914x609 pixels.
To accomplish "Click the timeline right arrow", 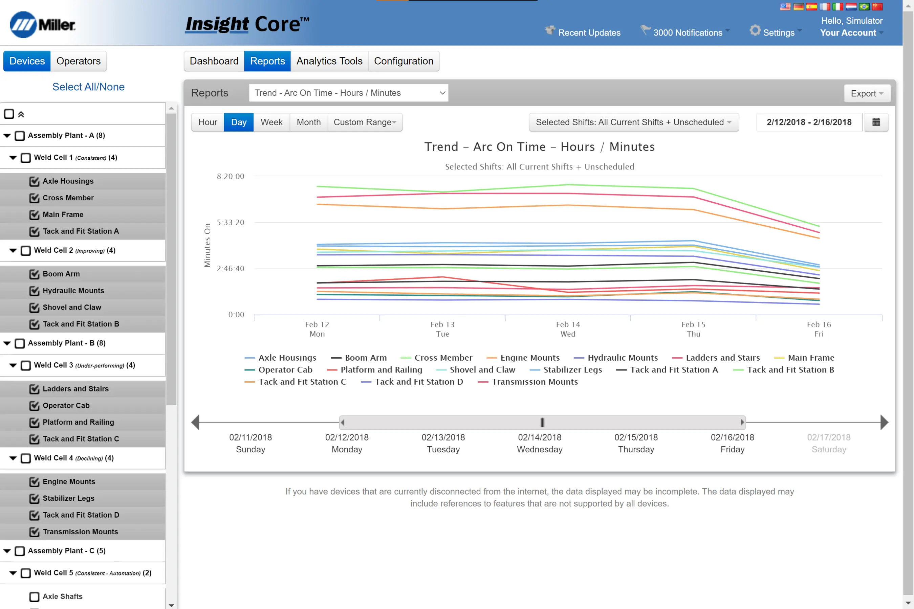I will [884, 422].
